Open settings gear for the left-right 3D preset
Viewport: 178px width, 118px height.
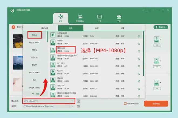click(139, 81)
